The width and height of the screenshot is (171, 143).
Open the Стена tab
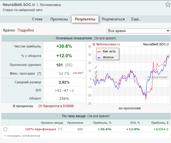[x=37, y=19]
